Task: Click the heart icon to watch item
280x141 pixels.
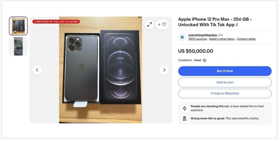Action: 164,24
